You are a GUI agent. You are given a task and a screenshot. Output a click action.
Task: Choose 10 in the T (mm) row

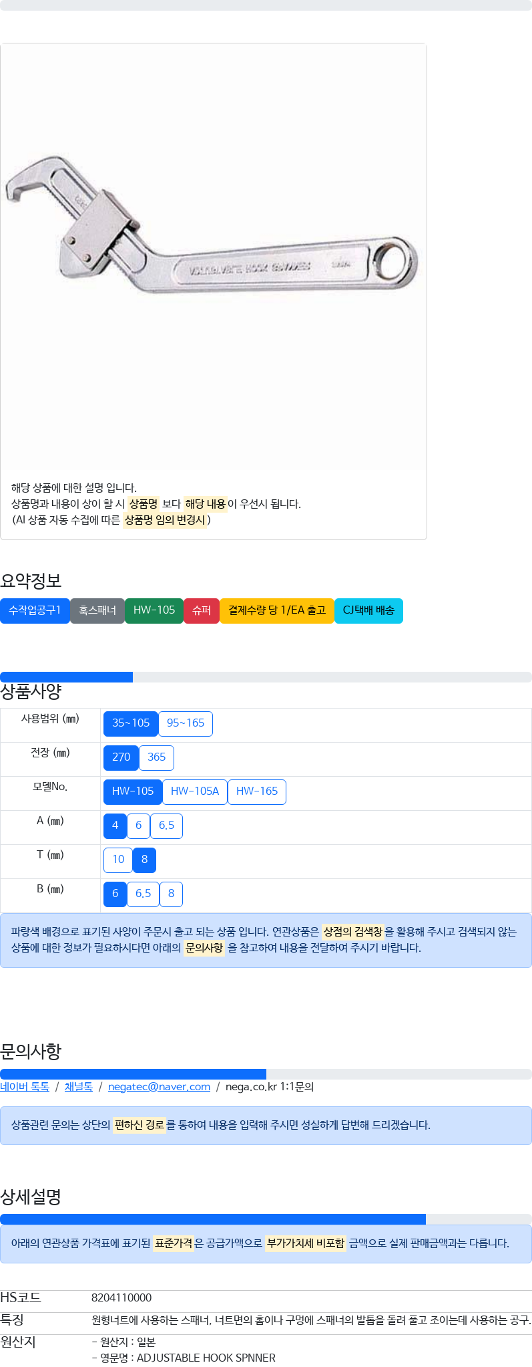coord(118,860)
